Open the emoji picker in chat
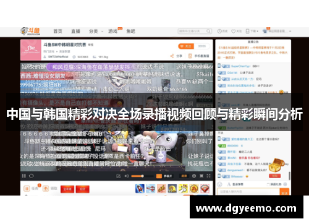The height and width of the screenshot is (224, 309). [220, 184]
